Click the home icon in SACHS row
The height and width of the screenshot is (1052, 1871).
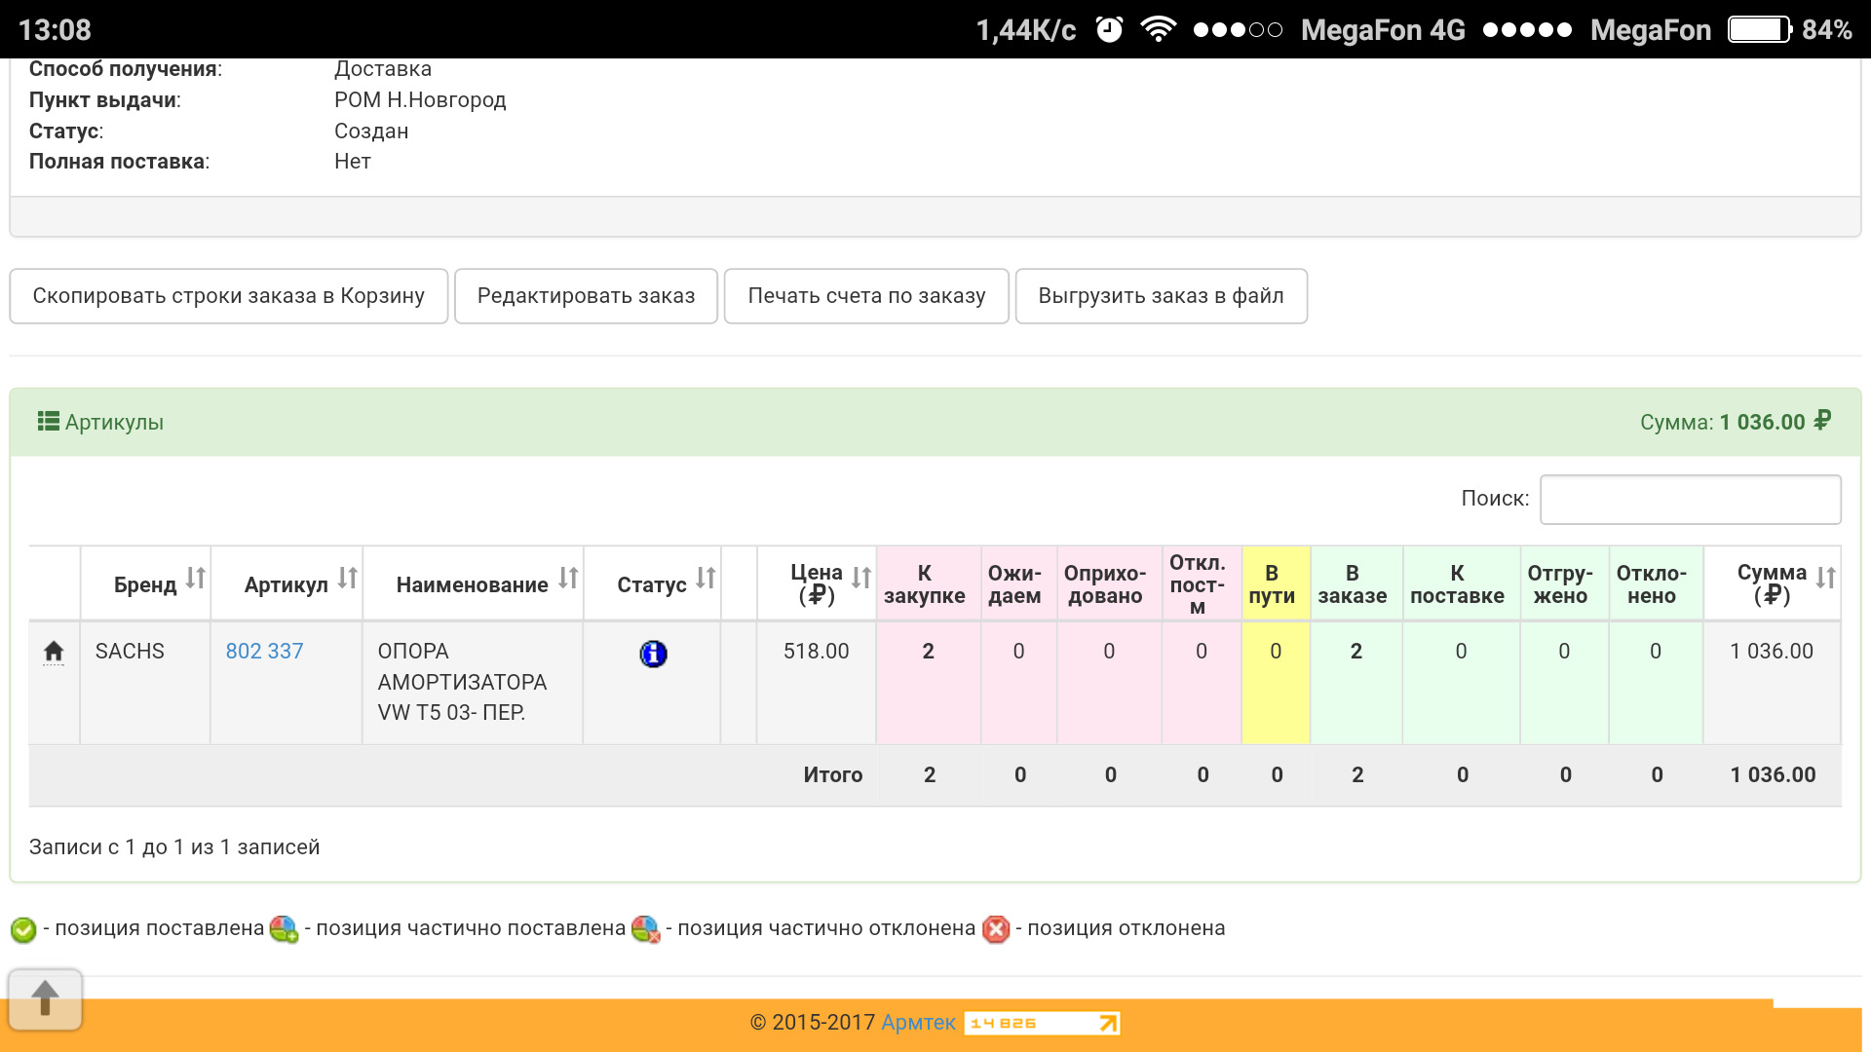(x=54, y=651)
